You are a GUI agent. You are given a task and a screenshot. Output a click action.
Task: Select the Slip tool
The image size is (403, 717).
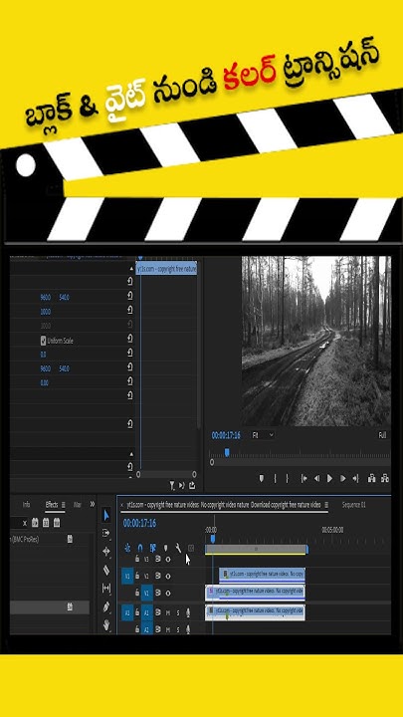tap(106, 589)
